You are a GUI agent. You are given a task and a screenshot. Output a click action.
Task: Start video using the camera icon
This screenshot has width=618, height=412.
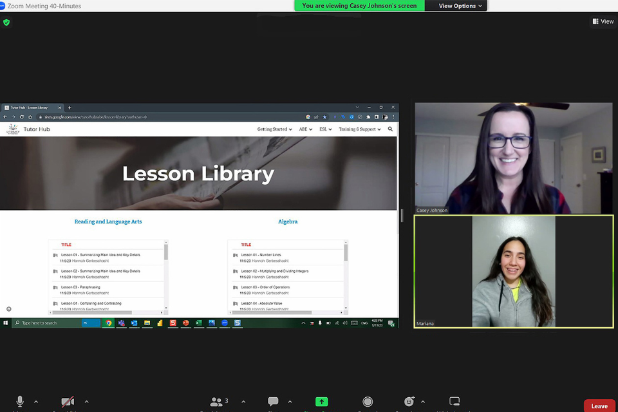68,402
